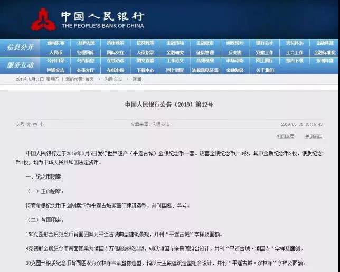Open the 市场动态 page
Image resolution: width=340 pixels, height=272 pixels.
[x=234, y=61]
